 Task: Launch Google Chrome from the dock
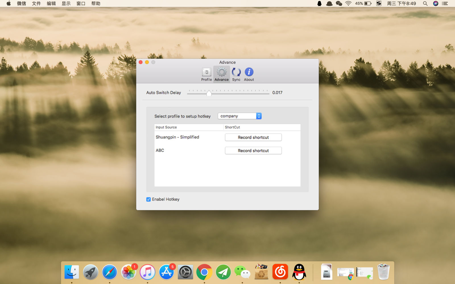pos(204,272)
